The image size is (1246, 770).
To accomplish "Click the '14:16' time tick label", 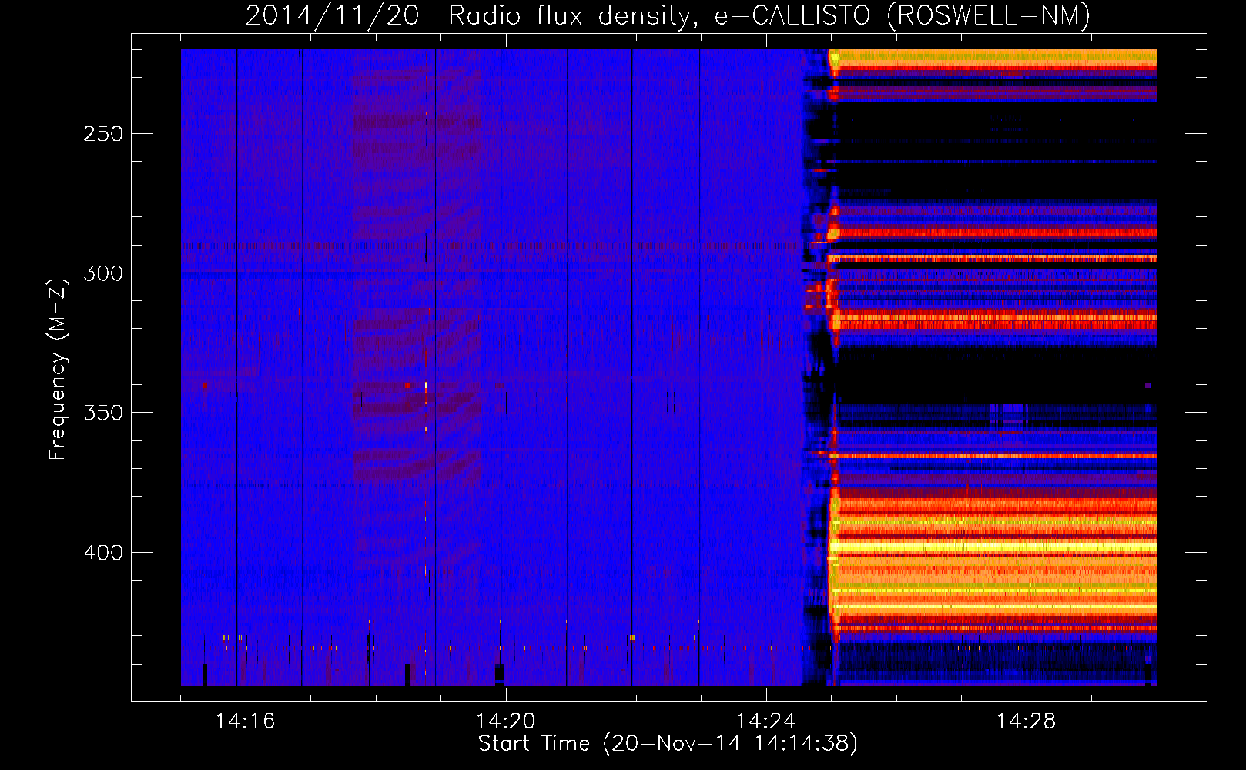I will tap(246, 721).
